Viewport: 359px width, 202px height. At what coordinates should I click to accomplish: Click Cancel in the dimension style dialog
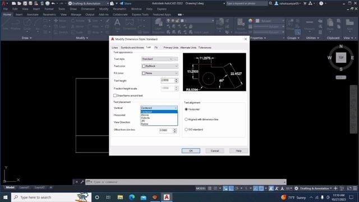coord(215,151)
